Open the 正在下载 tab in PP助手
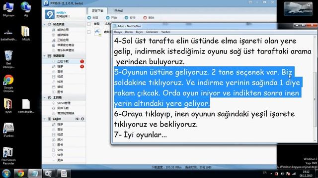 [x=97, y=11]
